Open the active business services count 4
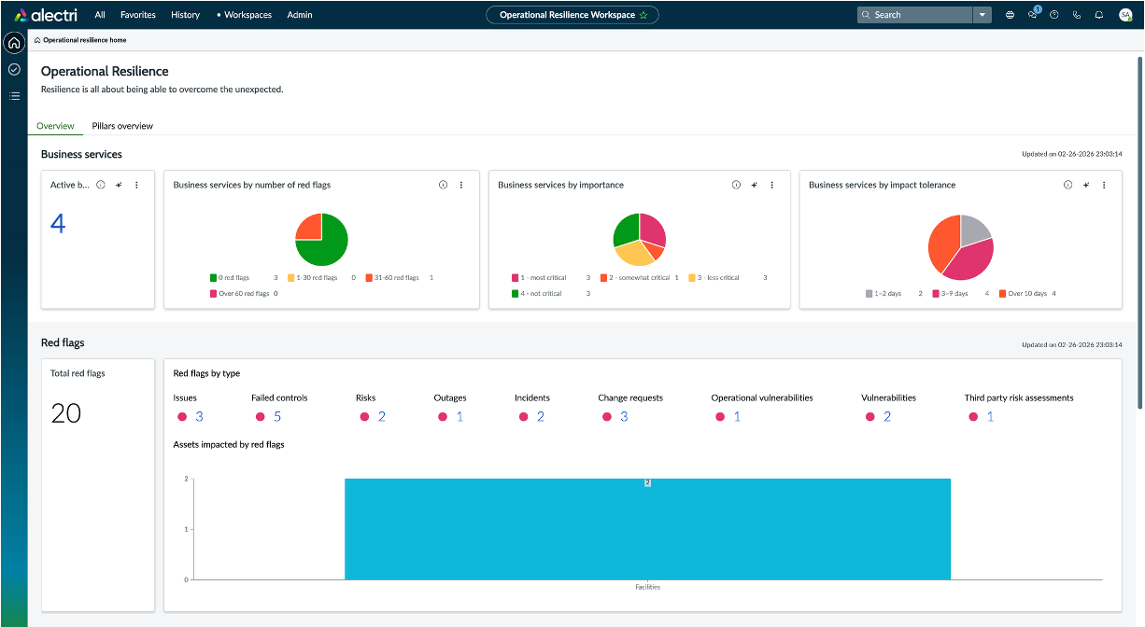The width and height of the screenshot is (1145, 627). pyautogui.click(x=58, y=224)
